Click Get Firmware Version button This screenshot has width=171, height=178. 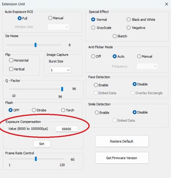pyautogui.click(x=122, y=158)
